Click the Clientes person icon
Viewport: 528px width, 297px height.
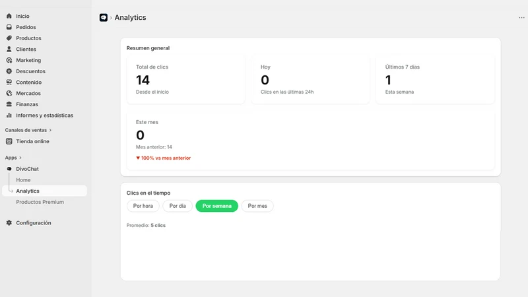(9, 49)
